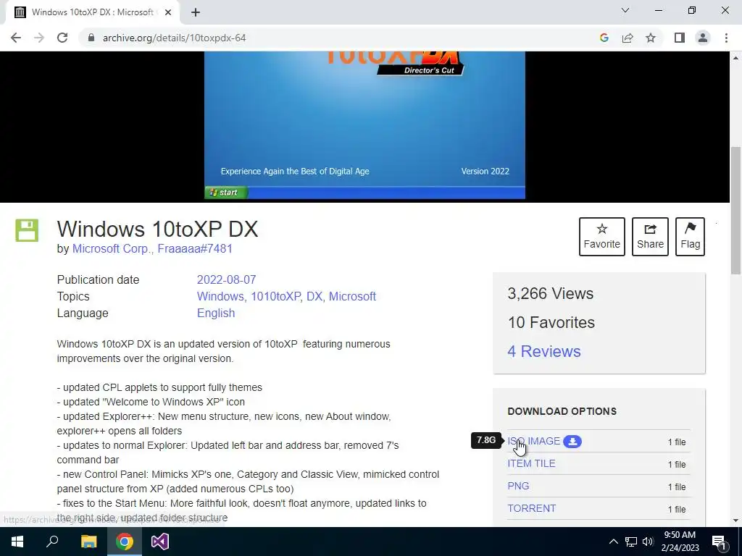Click the DOWNLOAD OPTIONS heading
Screen dimensions: 742x556
pyautogui.click(x=562, y=411)
